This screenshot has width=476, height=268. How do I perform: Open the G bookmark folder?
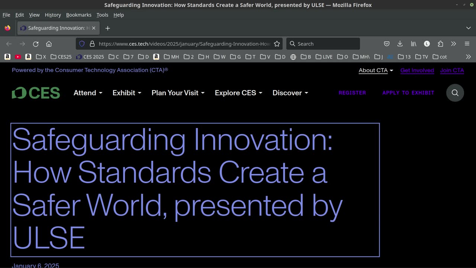coord(235,57)
